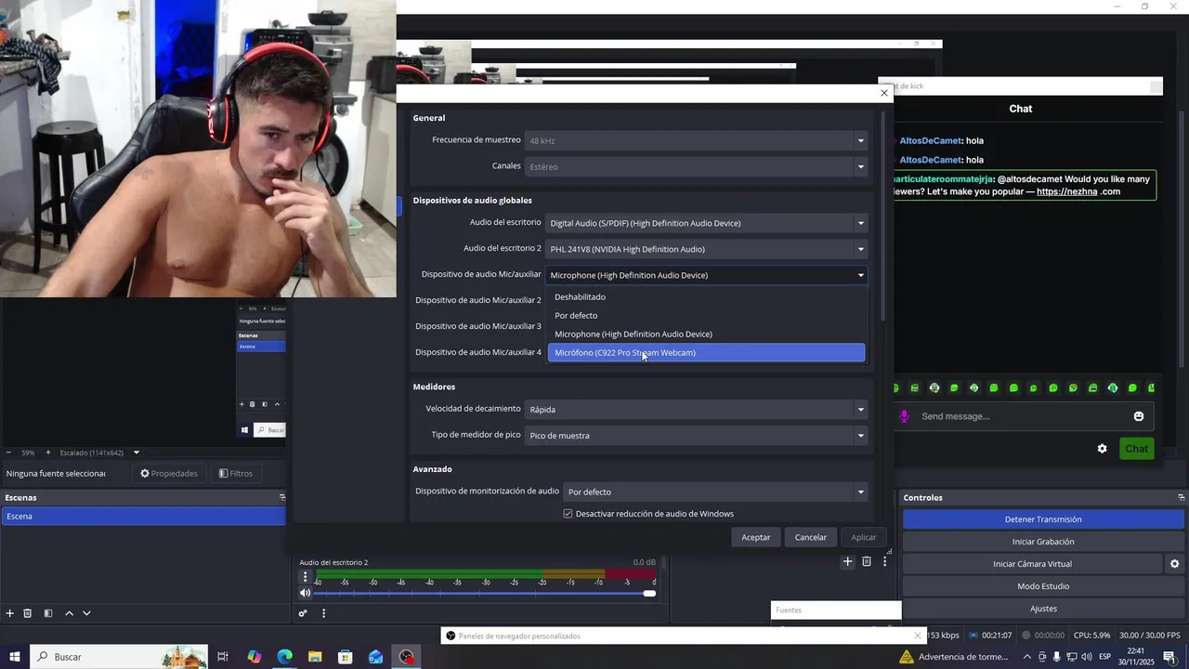Remove the source using the trash icon
This screenshot has width=1189, height=669.
[867, 561]
